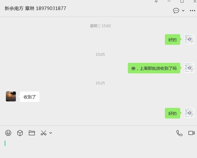197x158 pixels.
Task: Open the contact's sunset avatar
Action: coord(11,96)
